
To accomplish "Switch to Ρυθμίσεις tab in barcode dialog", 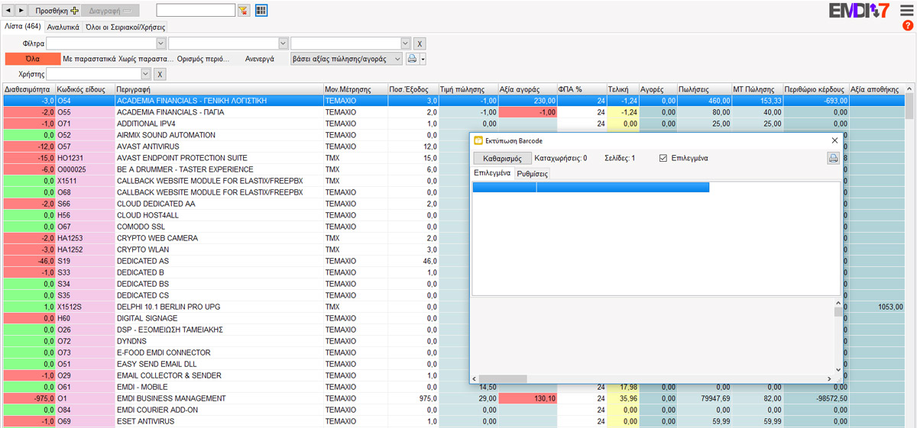I will (532, 174).
